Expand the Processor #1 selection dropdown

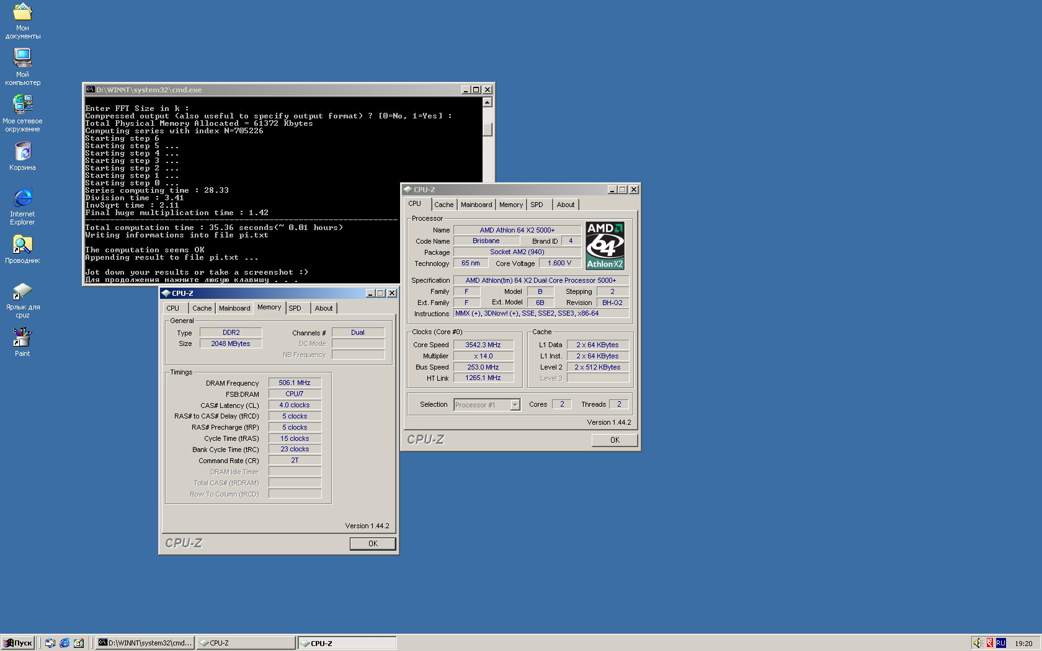coord(515,405)
